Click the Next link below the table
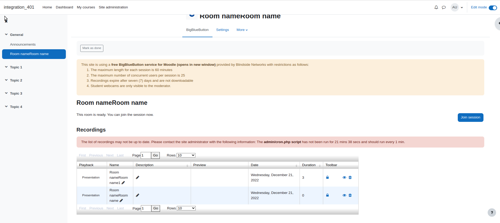 110,208
